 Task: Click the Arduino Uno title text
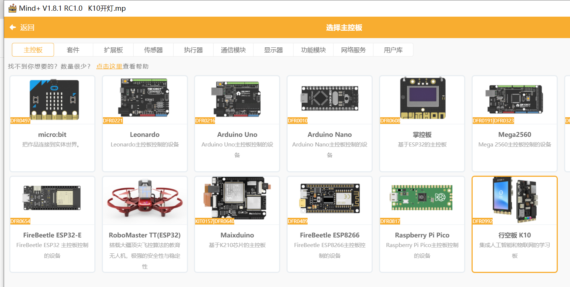(237, 135)
